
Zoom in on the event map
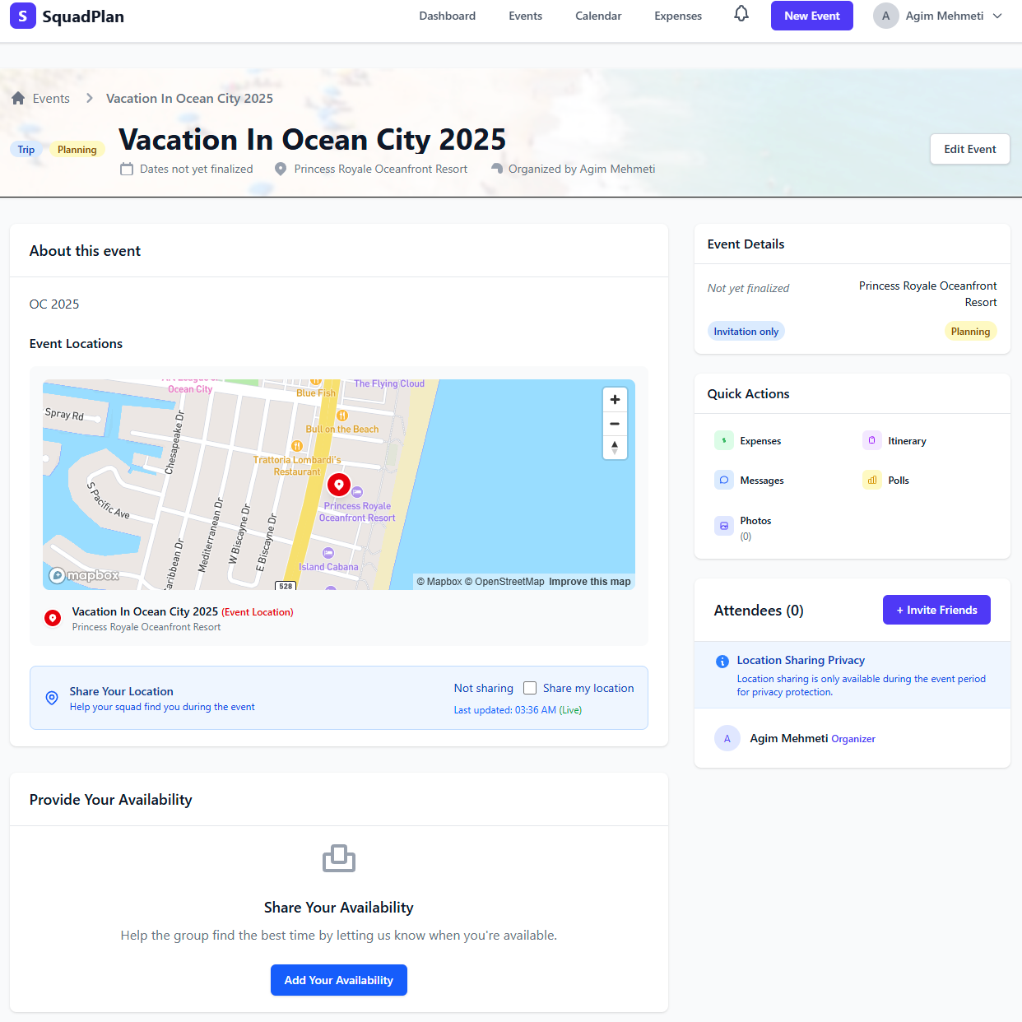(x=615, y=399)
